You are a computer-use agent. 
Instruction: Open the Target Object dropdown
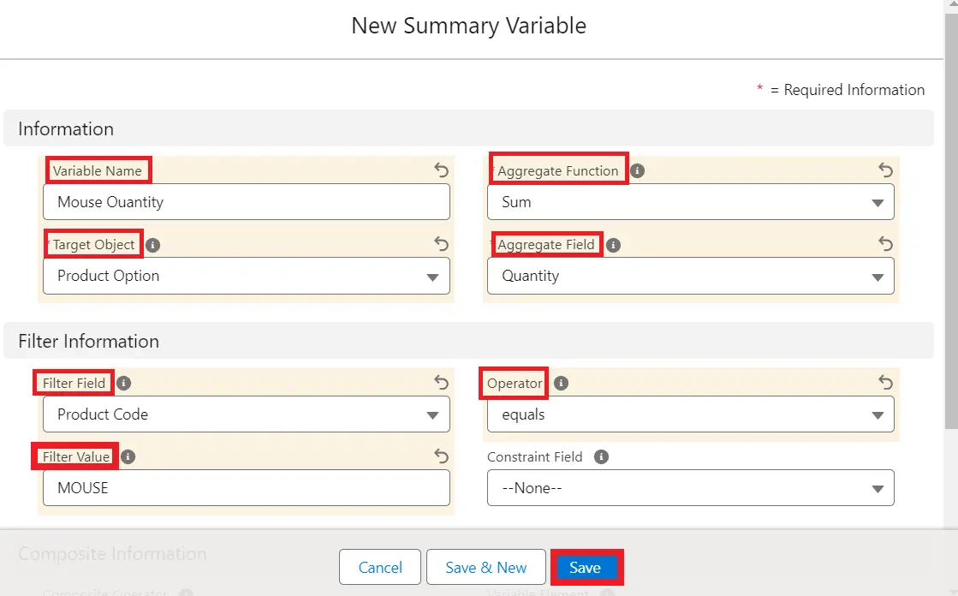[246, 276]
